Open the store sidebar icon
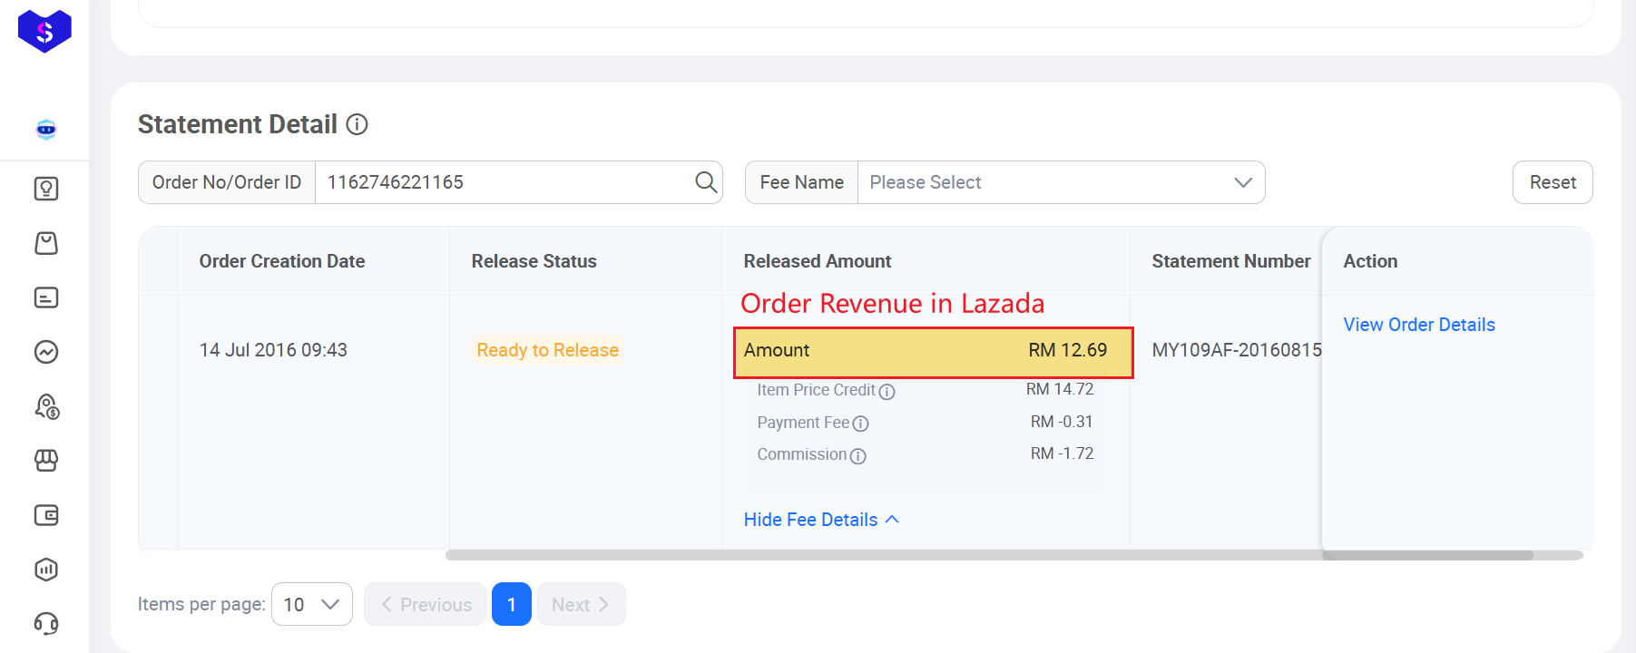This screenshot has height=653, width=1636. [x=46, y=461]
